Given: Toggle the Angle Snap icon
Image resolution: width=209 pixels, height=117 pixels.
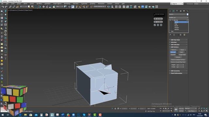Looking at the screenshot, I should [x=80, y=7].
